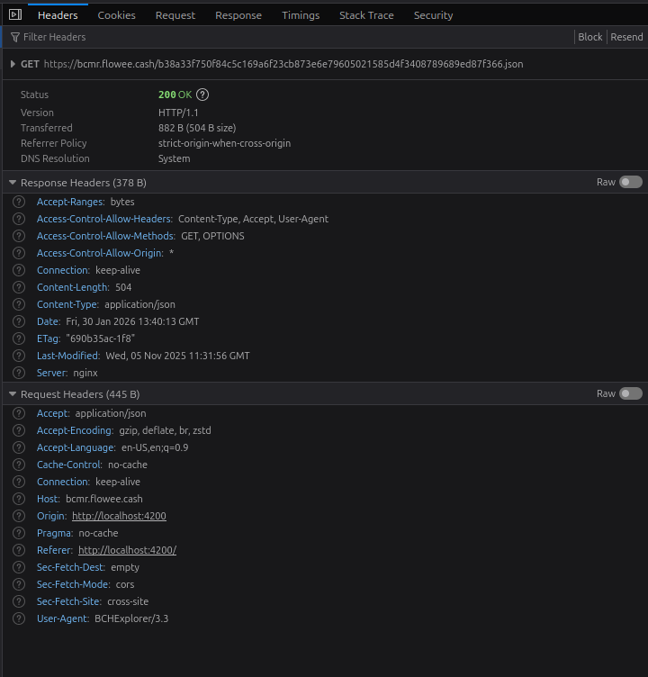Click help icon next to ETag header
The width and height of the screenshot is (648, 677).
[x=19, y=338]
